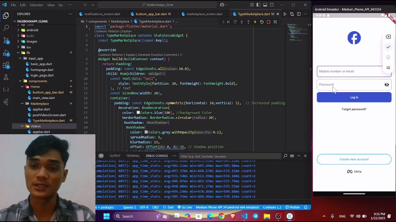Toggle password visibility eye icon
Screen dimensions: 396x222
pyautogui.click(x=386, y=84)
